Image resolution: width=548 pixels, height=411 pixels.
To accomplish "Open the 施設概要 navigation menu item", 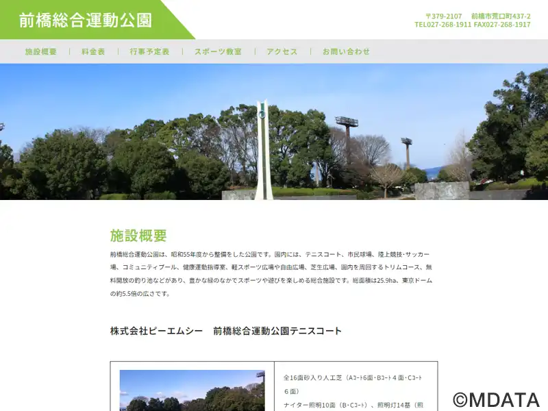I will pos(40,52).
